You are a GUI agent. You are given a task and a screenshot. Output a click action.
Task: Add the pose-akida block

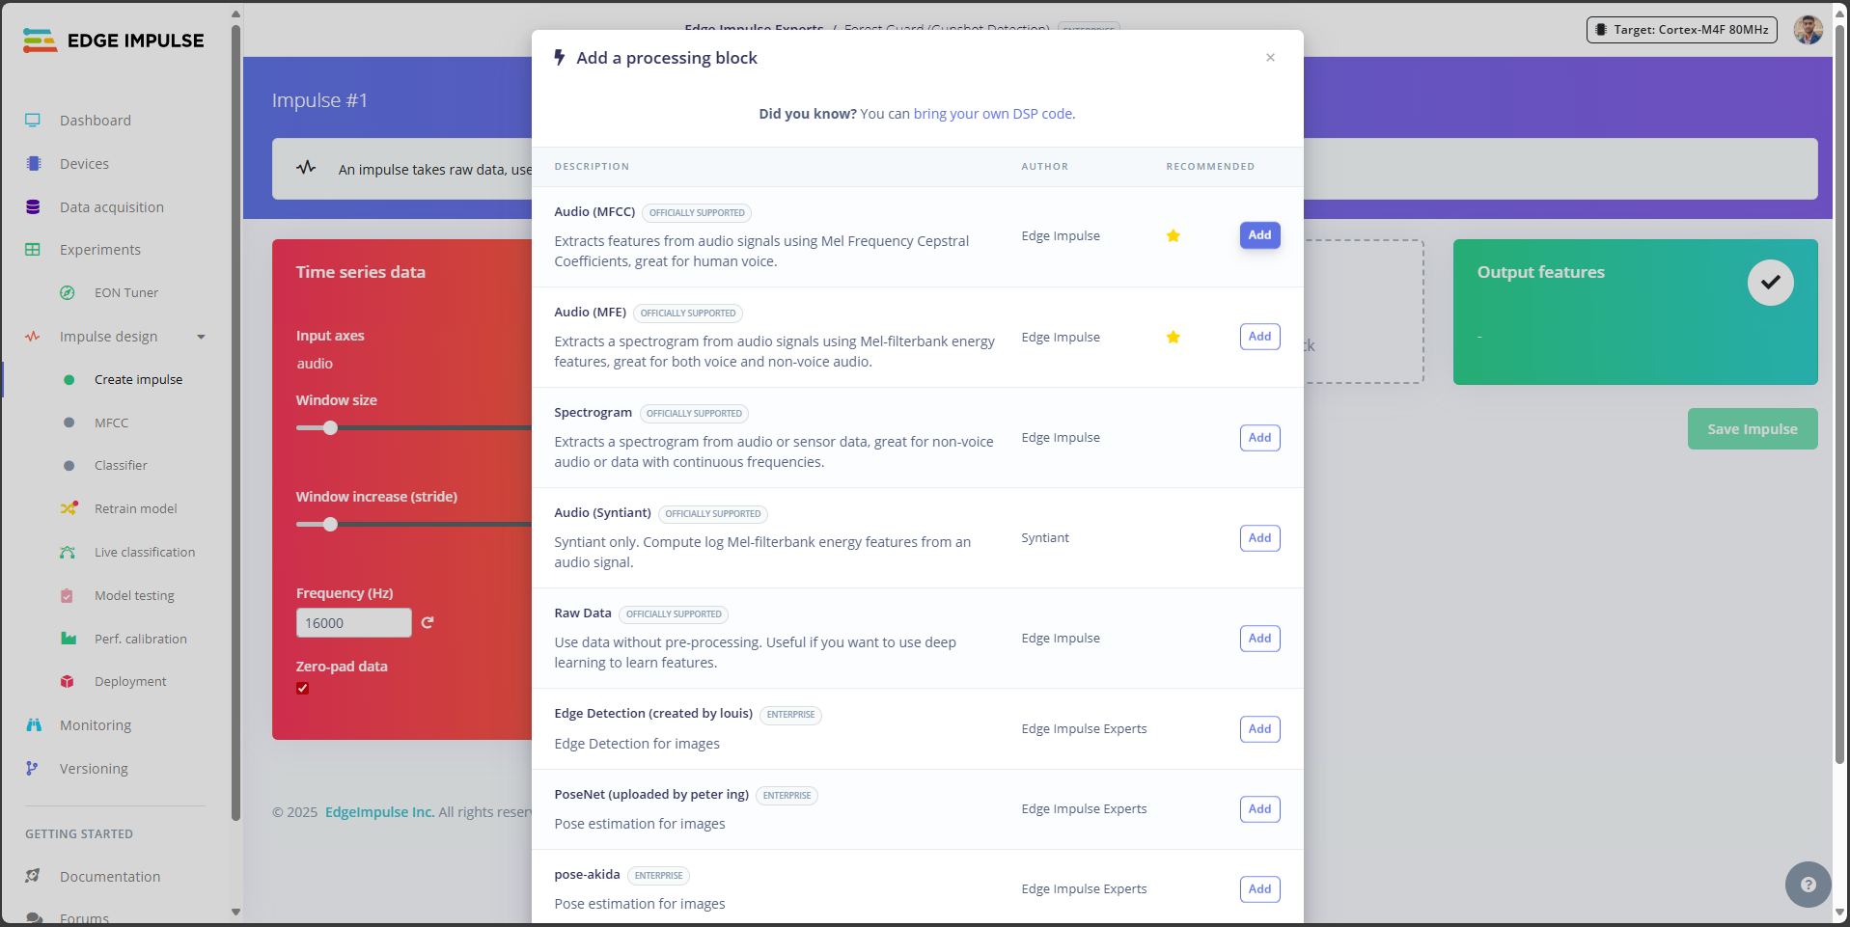coord(1260,889)
